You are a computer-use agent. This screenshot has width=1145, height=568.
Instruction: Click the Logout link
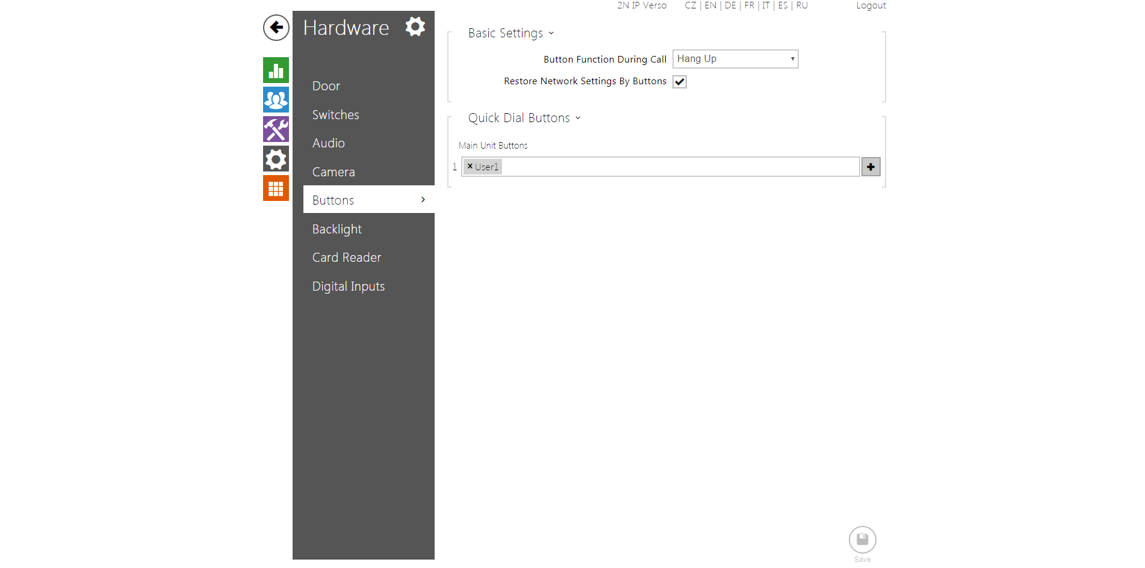pos(870,5)
